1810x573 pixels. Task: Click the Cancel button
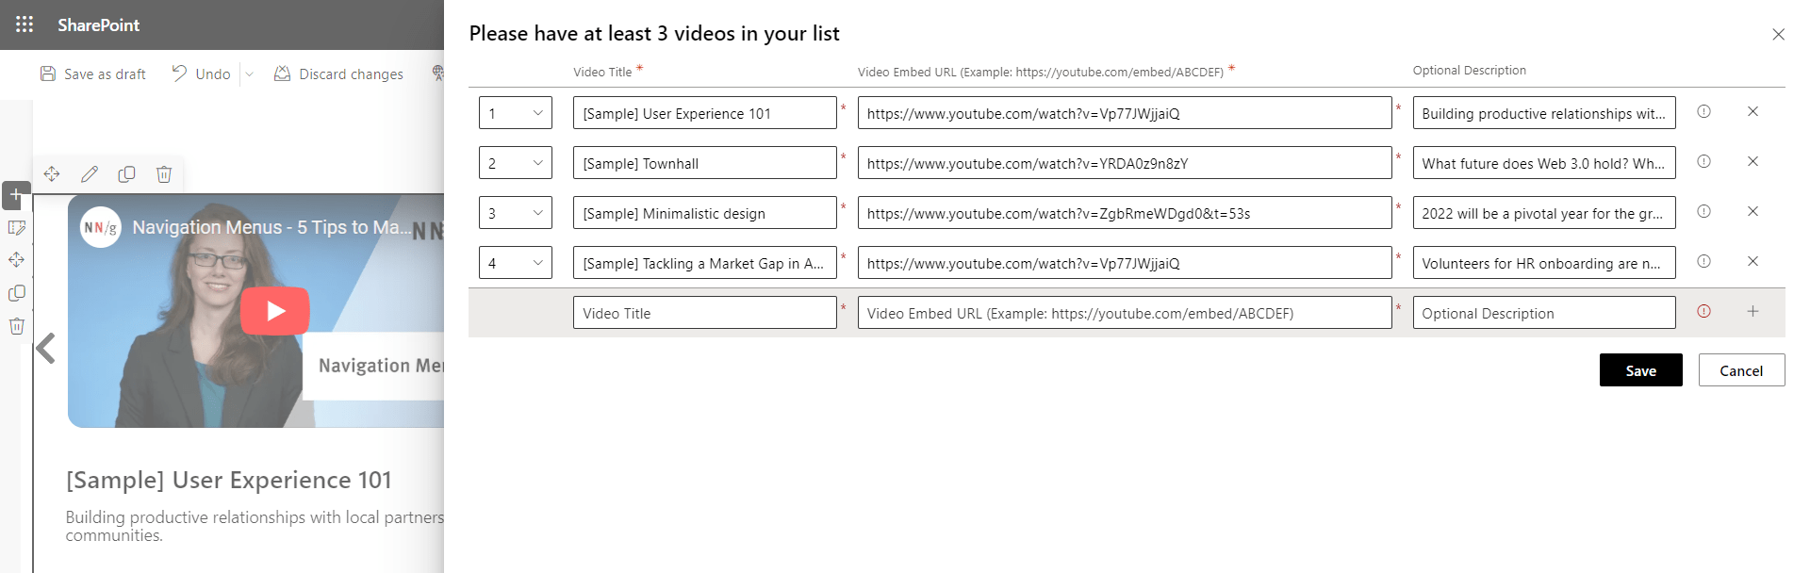coord(1741,370)
